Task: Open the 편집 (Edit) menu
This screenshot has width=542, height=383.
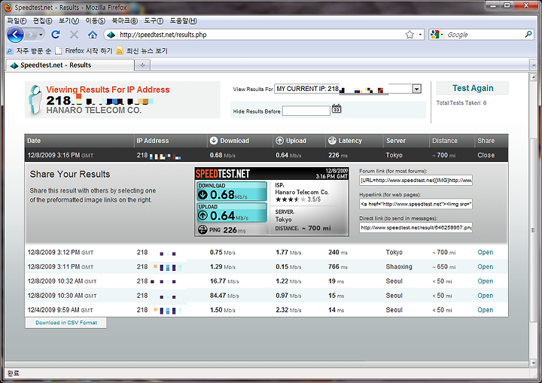Action: point(42,21)
